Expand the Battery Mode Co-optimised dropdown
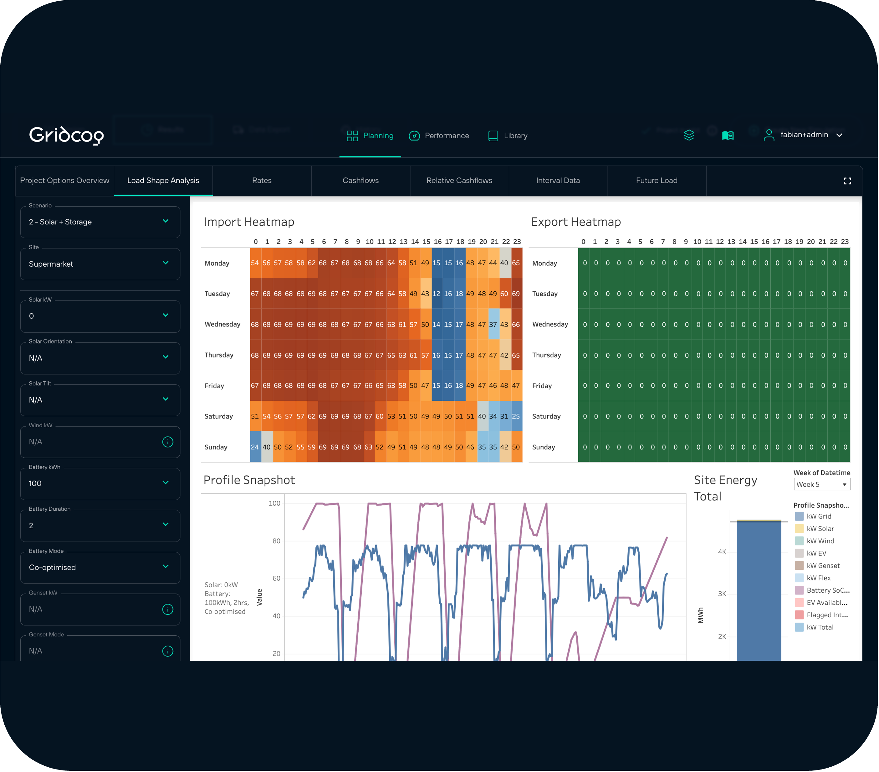The width and height of the screenshot is (879, 772). (100, 568)
